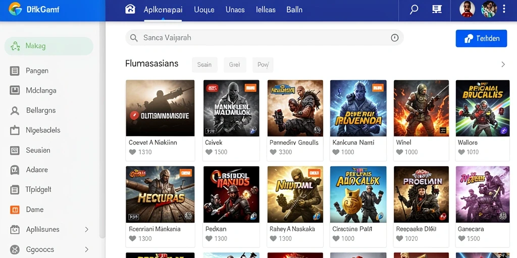Like the Kanlcuna Nami game heart
This screenshot has width=517, height=258.
point(336,152)
